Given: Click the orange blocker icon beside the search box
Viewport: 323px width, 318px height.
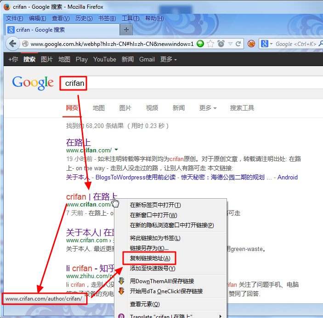Looking at the screenshot, I should click(251, 44).
